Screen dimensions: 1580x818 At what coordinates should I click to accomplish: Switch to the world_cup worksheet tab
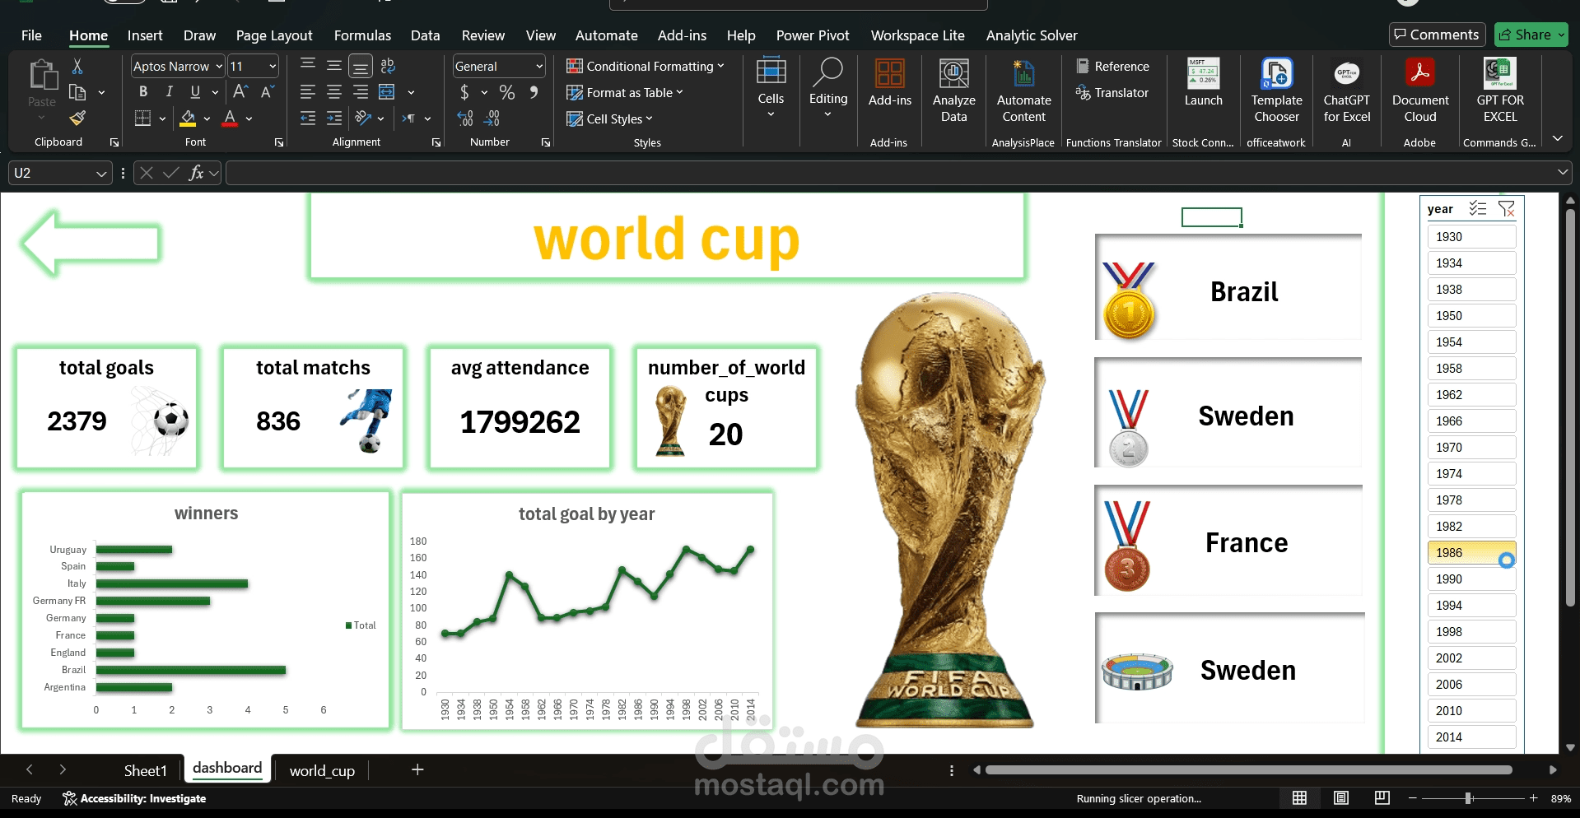[x=322, y=770]
